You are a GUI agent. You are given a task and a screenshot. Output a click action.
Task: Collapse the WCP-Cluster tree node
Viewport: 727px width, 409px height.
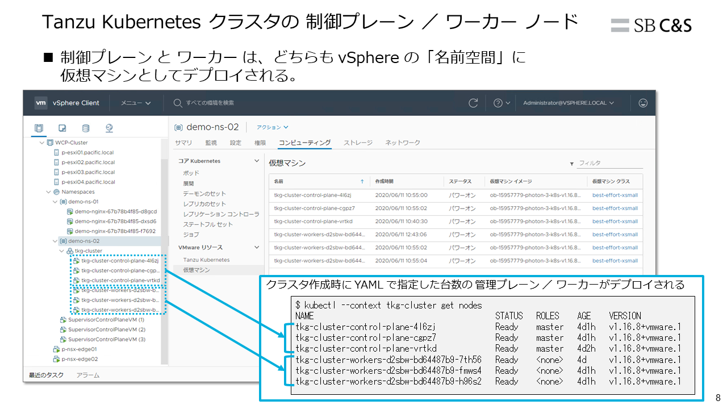point(41,143)
